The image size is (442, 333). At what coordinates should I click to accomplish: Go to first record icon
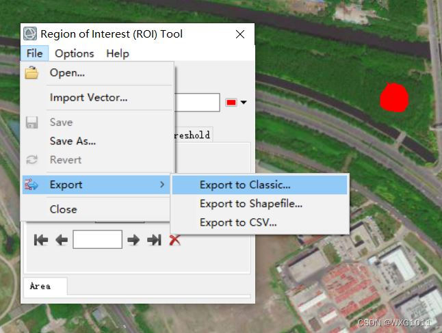coord(41,240)
